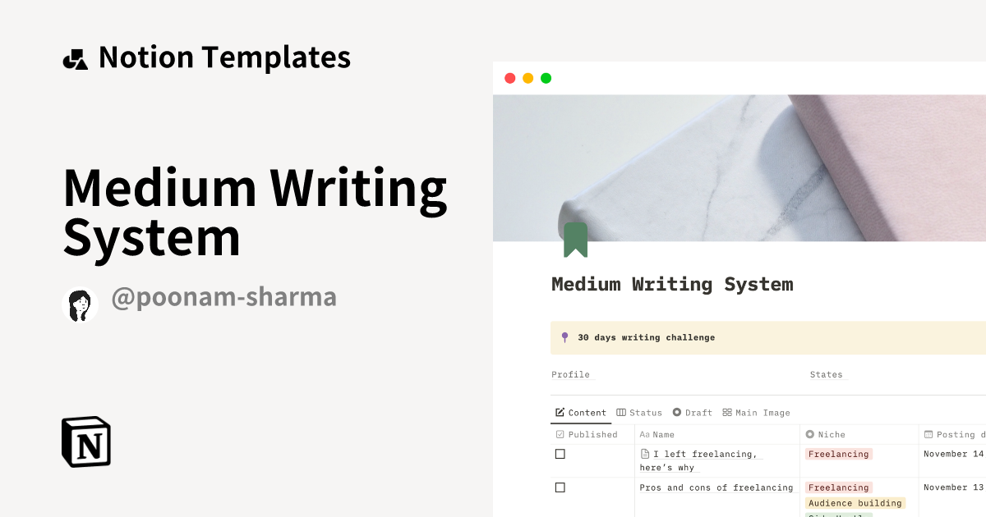Click the red Freelancing tag
The width and height of the screenshot is (986, 517).
(x=838, y=454)
